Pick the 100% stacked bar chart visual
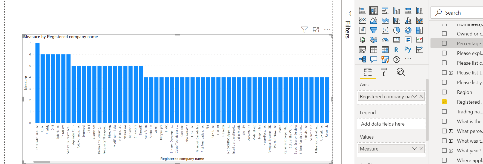483x164 pixels. coord(408,11)
